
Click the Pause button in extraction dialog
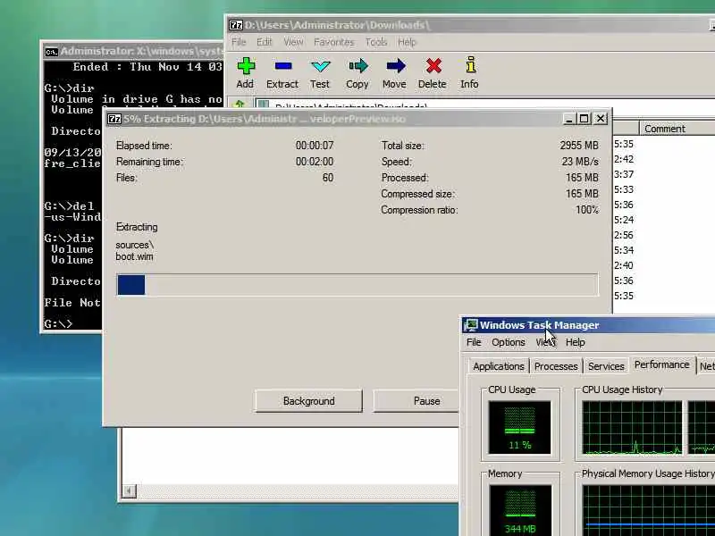pos(416,401)
